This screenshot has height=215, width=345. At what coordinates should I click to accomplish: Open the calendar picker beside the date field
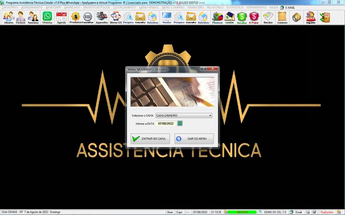[180, 123]
